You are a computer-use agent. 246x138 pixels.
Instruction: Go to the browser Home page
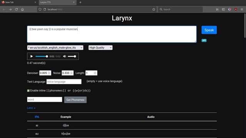pyautogui.click(x=22, y=9)
